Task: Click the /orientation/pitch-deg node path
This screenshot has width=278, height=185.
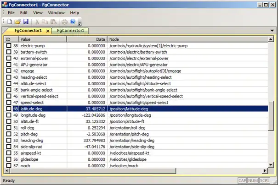Action: point(129,134)
